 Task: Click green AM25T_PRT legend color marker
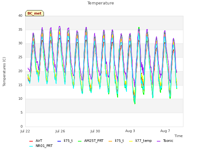80,141
